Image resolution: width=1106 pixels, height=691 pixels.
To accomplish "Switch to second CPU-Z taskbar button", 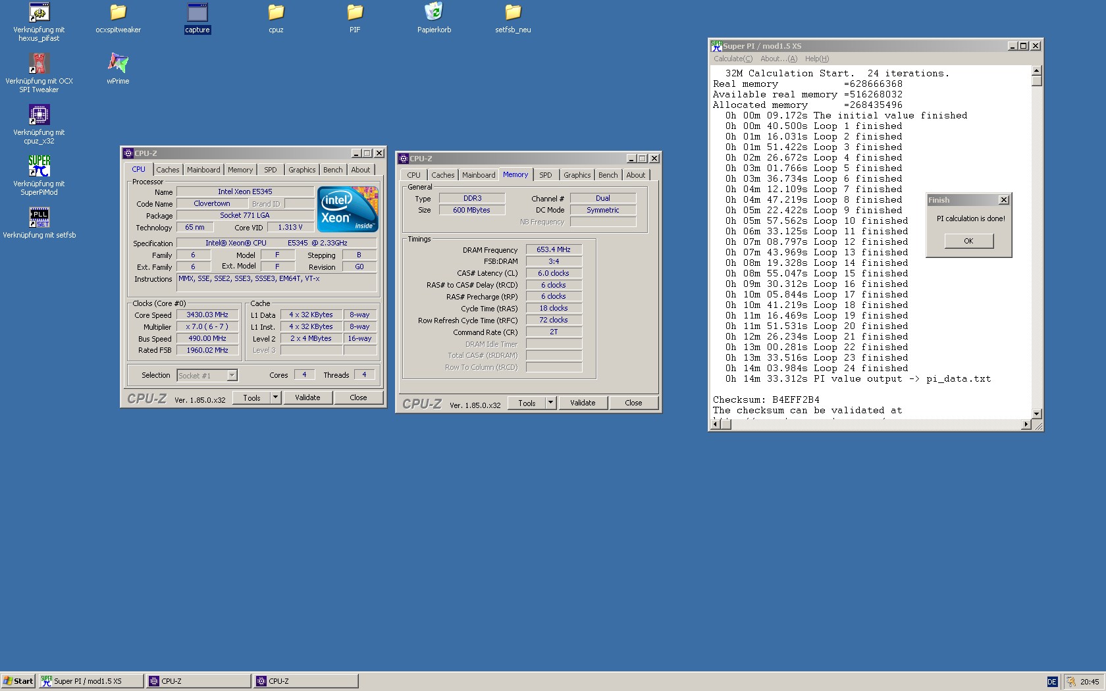I will pyautogui.click(x=306, y=681).
